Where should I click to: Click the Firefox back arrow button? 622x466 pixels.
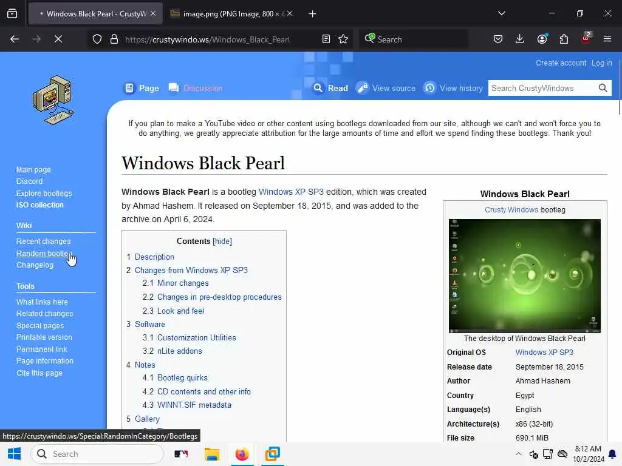point(15,39)
